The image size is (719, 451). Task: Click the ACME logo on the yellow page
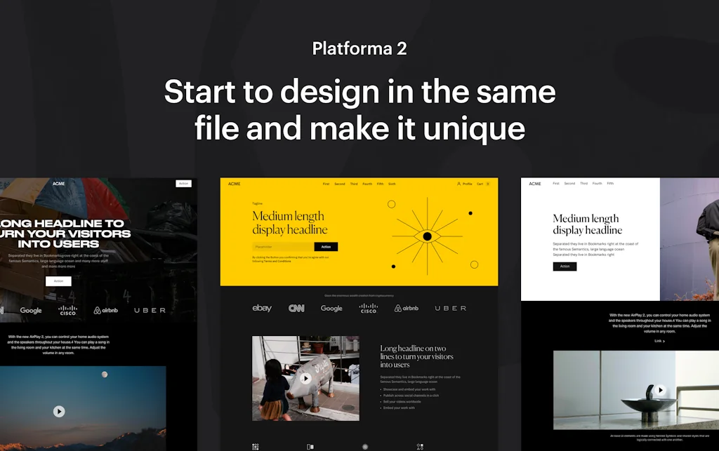[233, 184]
